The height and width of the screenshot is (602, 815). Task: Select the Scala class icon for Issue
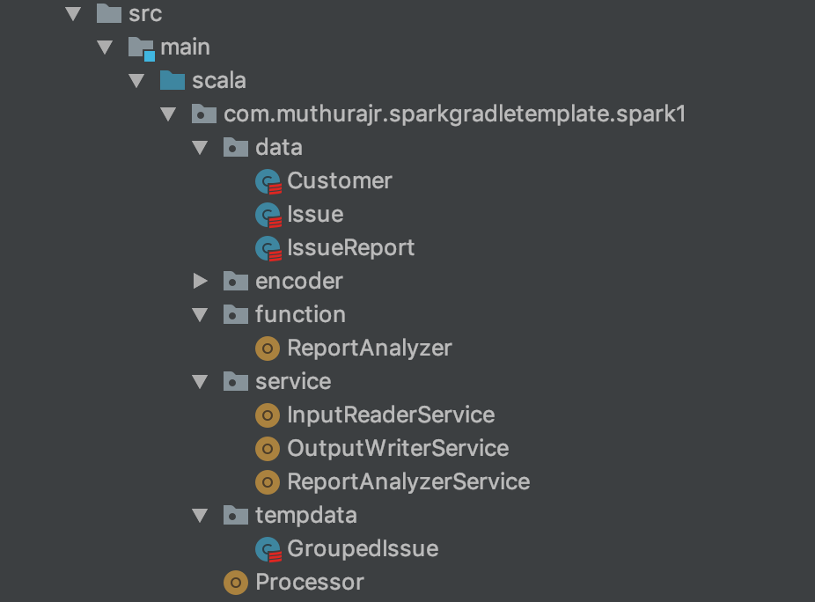[267, 214]
